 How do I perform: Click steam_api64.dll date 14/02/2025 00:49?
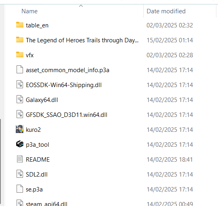(x=170, y=204)
